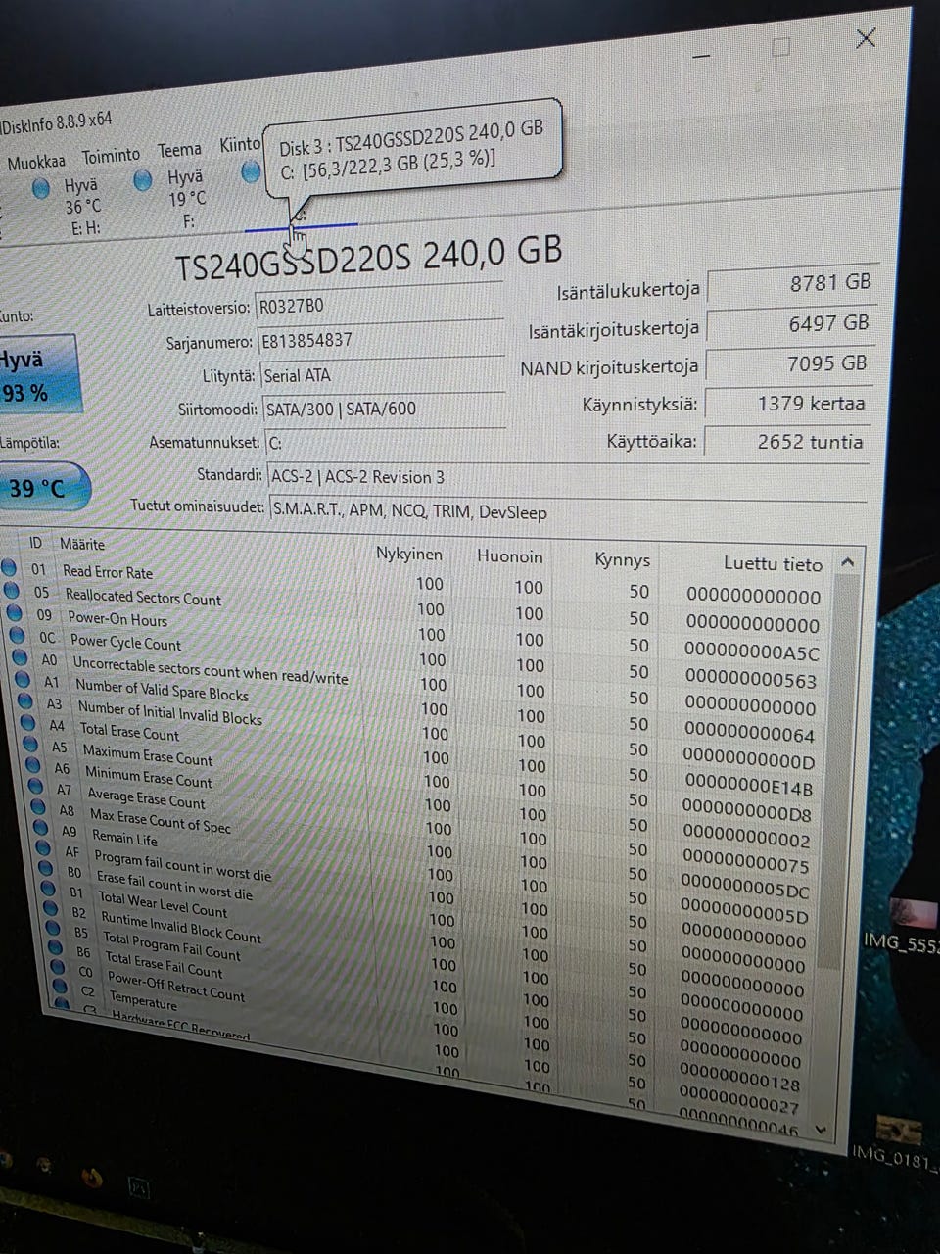Click the Isäntäkirjoituskertoja value 6497 GB
The image size is (940, 1254).
[x=790, y=324]
